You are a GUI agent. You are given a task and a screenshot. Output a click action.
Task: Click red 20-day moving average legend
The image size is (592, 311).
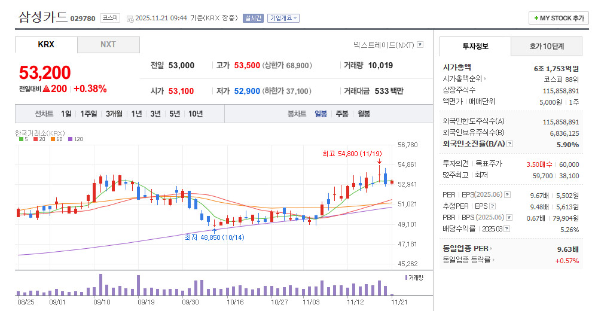point(39,139)
